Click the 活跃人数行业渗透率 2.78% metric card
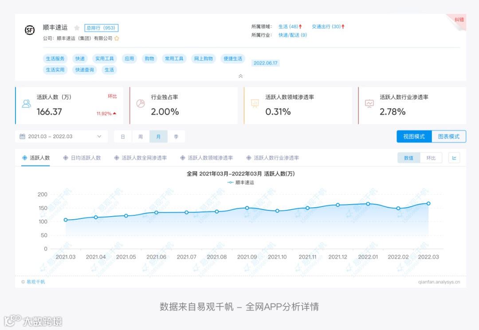479x330 pixels. pyautogui.click(x=412, y=105)
